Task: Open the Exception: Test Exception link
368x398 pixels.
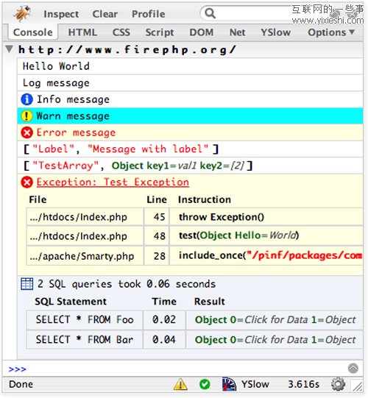Action: click(113, 182)
